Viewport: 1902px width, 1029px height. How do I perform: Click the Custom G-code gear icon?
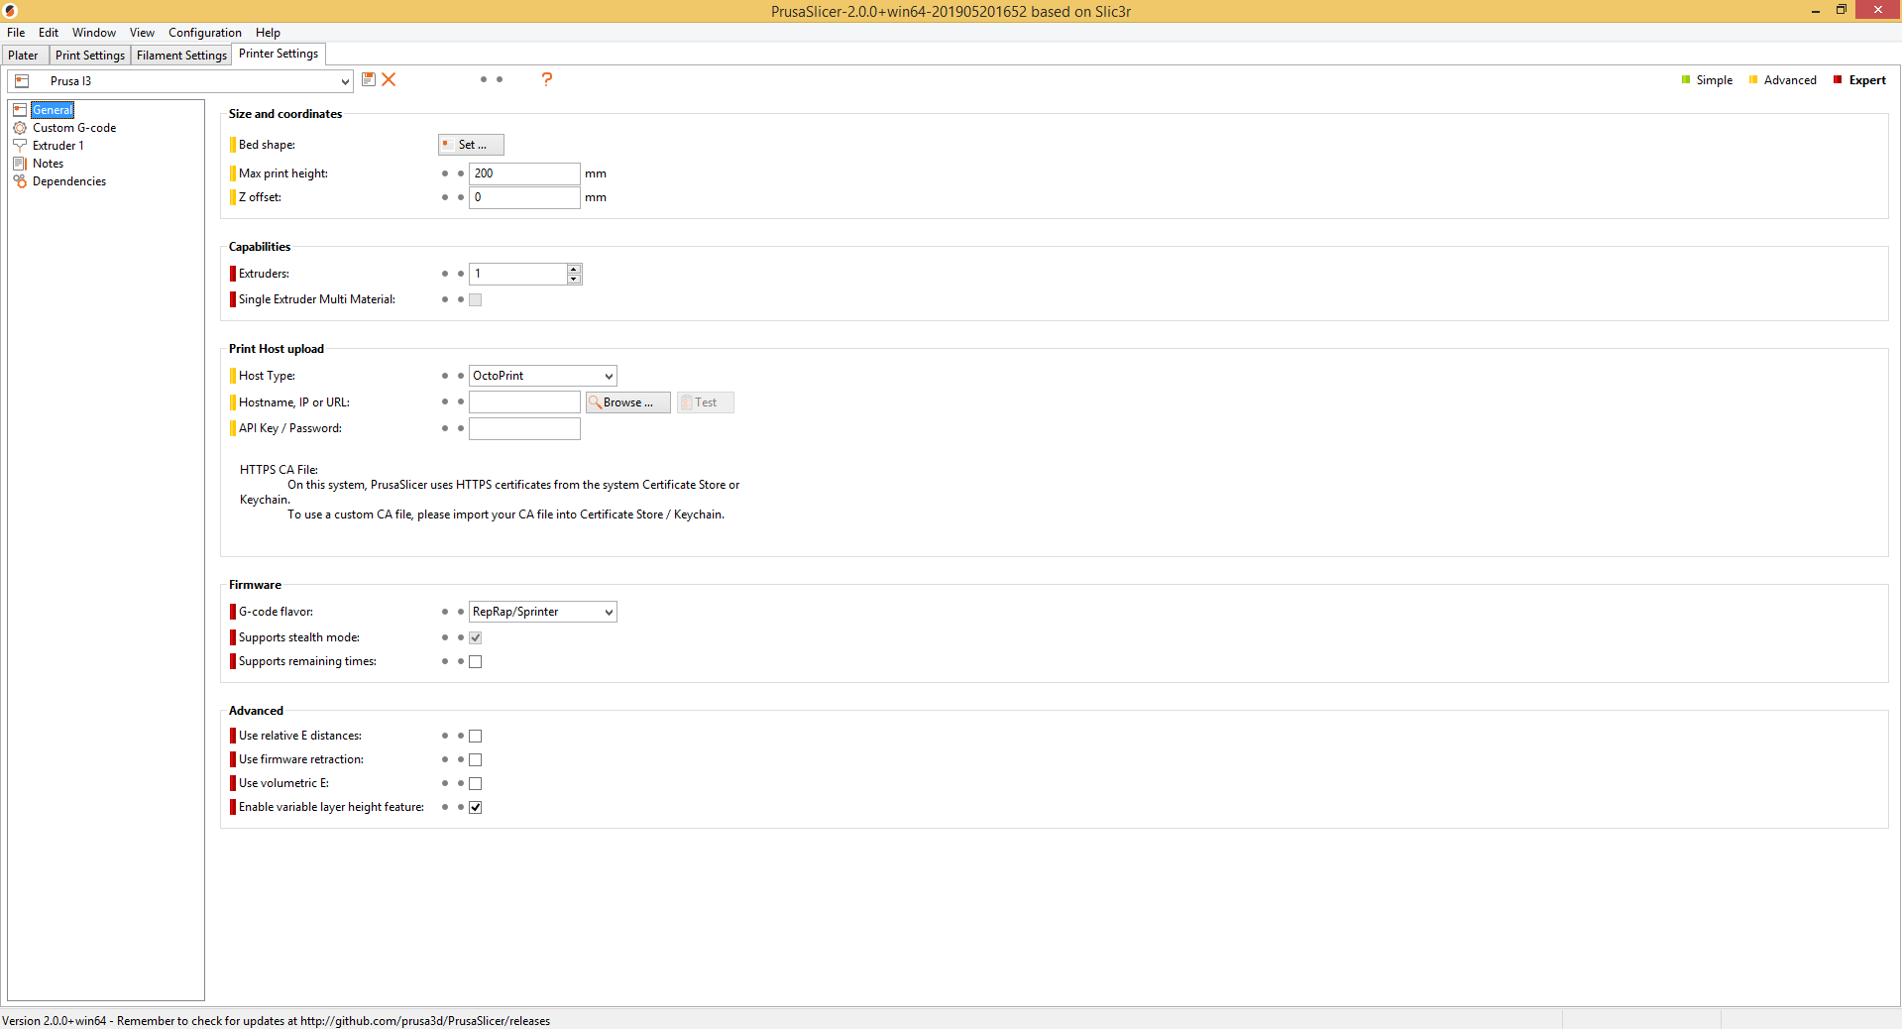point(20,128)
